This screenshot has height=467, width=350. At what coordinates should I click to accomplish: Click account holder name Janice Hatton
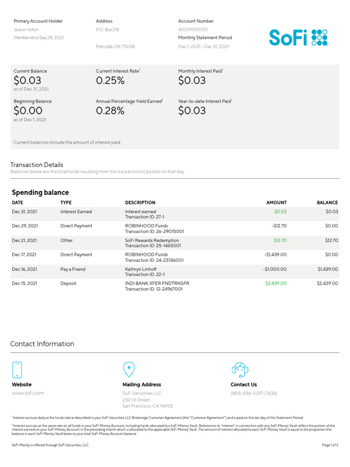(26, 30)
